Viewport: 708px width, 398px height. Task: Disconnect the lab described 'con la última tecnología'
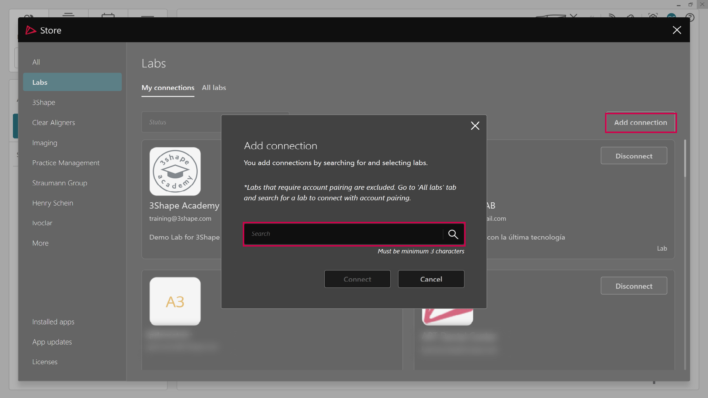pyautogui.click(x=634, y=156)
